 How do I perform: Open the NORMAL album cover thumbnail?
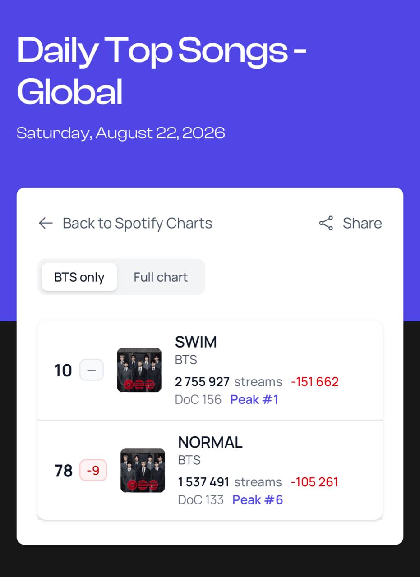pos(143,470)
